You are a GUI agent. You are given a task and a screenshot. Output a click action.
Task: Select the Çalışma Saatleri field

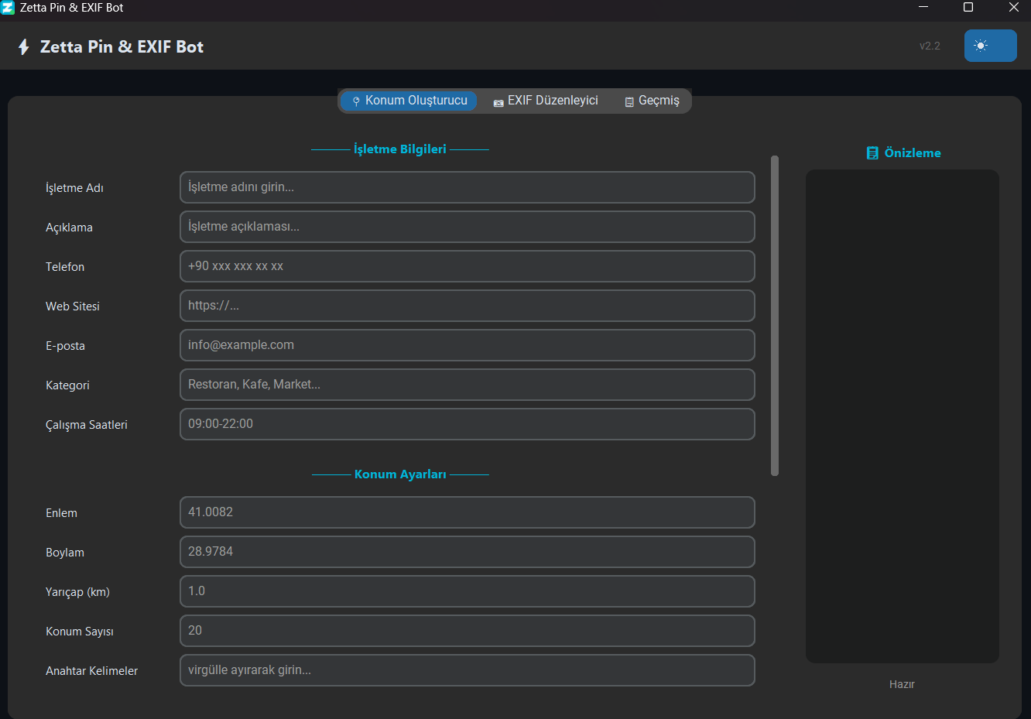(468, 424)
